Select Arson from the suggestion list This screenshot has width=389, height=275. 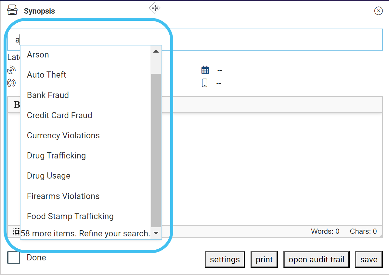[38, 55]
